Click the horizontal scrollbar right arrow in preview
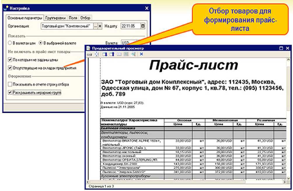The image size is (293, 191). coord(285,182)
